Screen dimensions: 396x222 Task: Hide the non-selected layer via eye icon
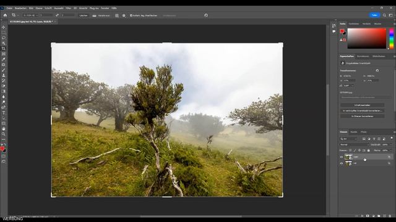click(342, 163)
